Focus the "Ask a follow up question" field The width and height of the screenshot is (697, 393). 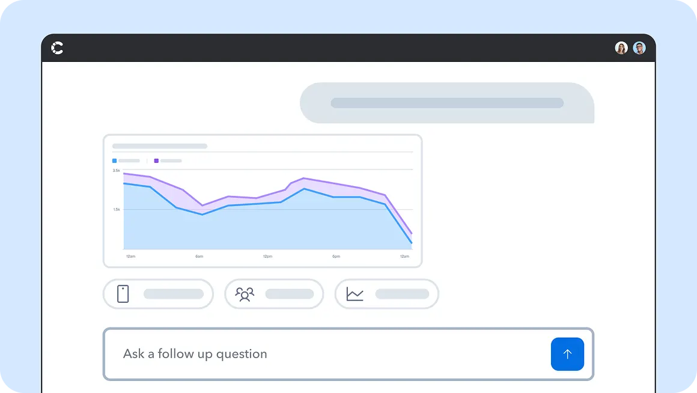(x=324, y=354)
